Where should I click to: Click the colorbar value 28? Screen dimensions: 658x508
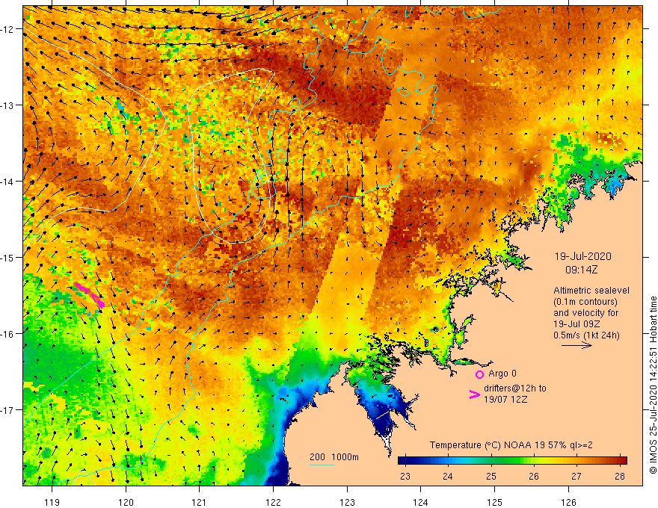[620, 476]
